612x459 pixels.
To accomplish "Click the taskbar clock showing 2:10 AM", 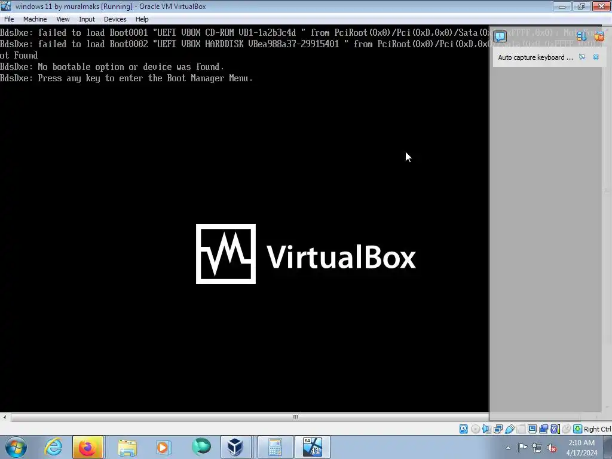I will point(582,448).
